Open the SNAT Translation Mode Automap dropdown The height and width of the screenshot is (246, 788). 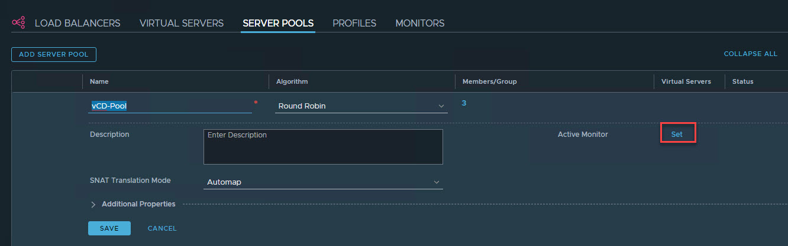(x=323, y=182)
